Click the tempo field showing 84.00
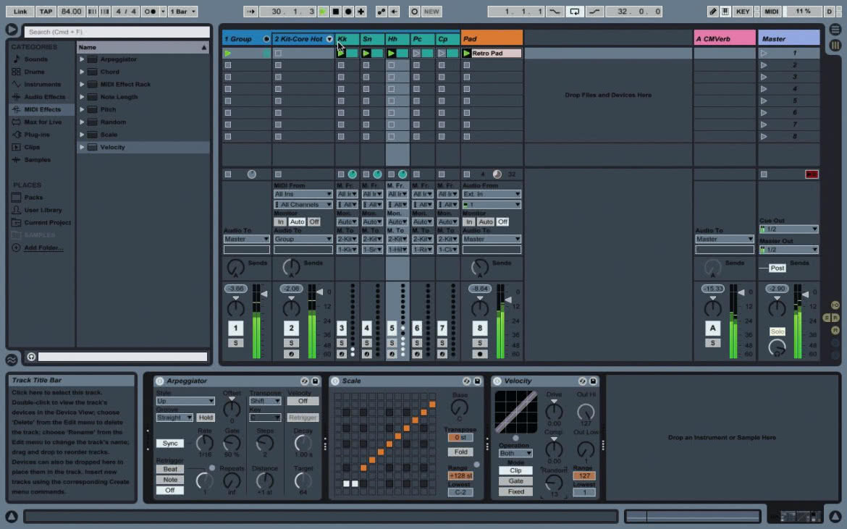Viewport: 847px width, 529px height. pos(71,12)
